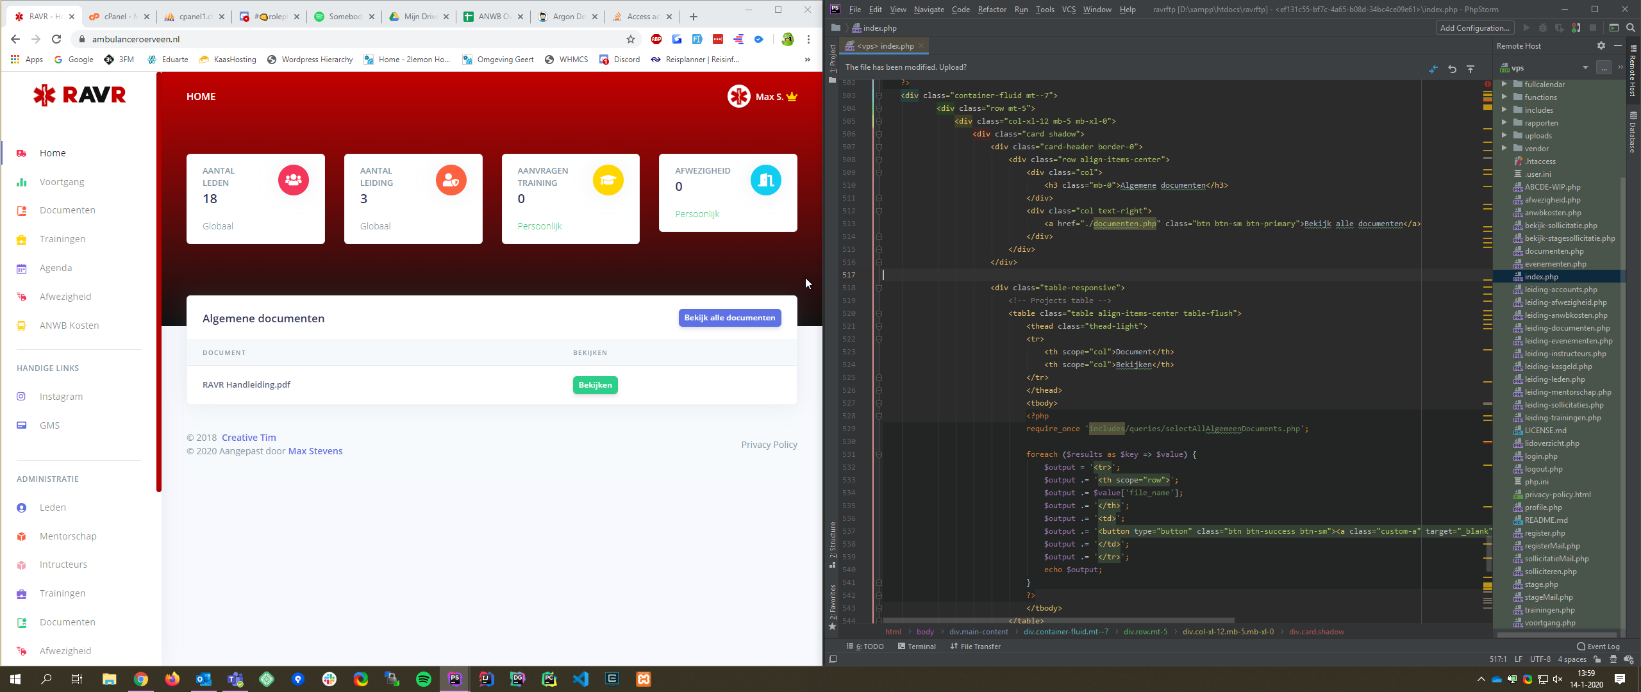Collapse the foreach block using its gutter fold marker
The width and height of the screenshot is (1641, 692).
point(879,454)
